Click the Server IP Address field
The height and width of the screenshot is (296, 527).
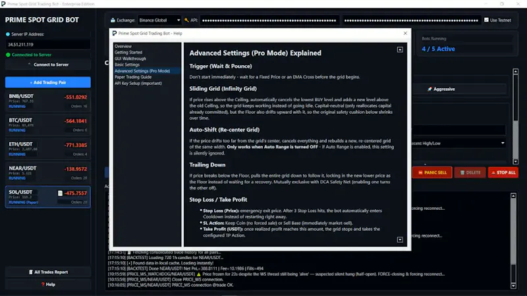click(x=47, y=44)
